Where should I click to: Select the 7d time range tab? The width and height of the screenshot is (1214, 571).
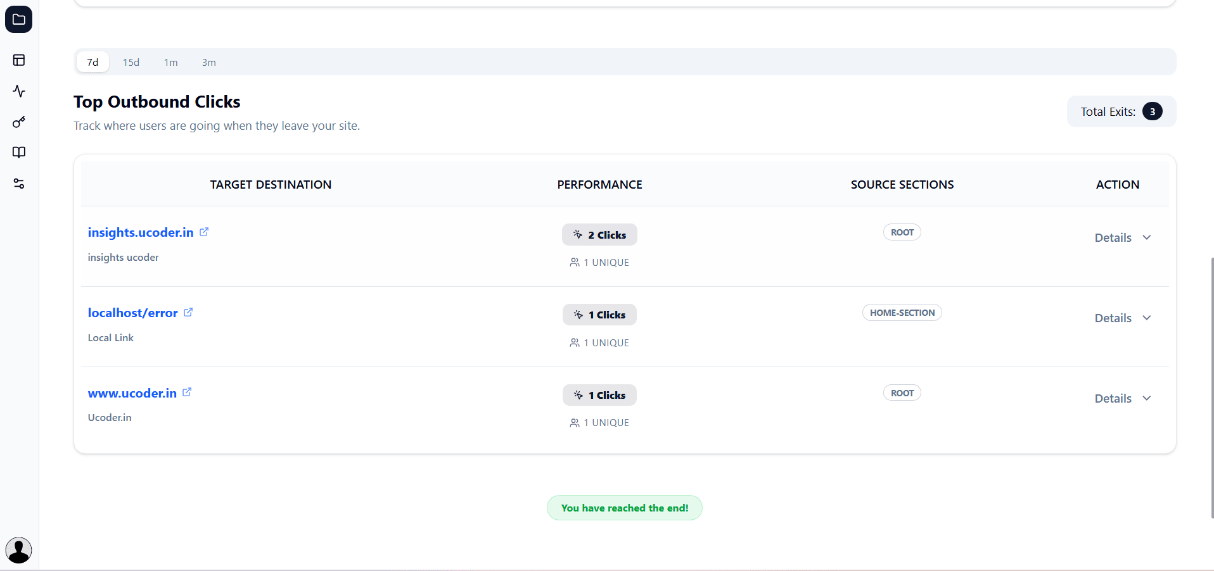(93, 62)
